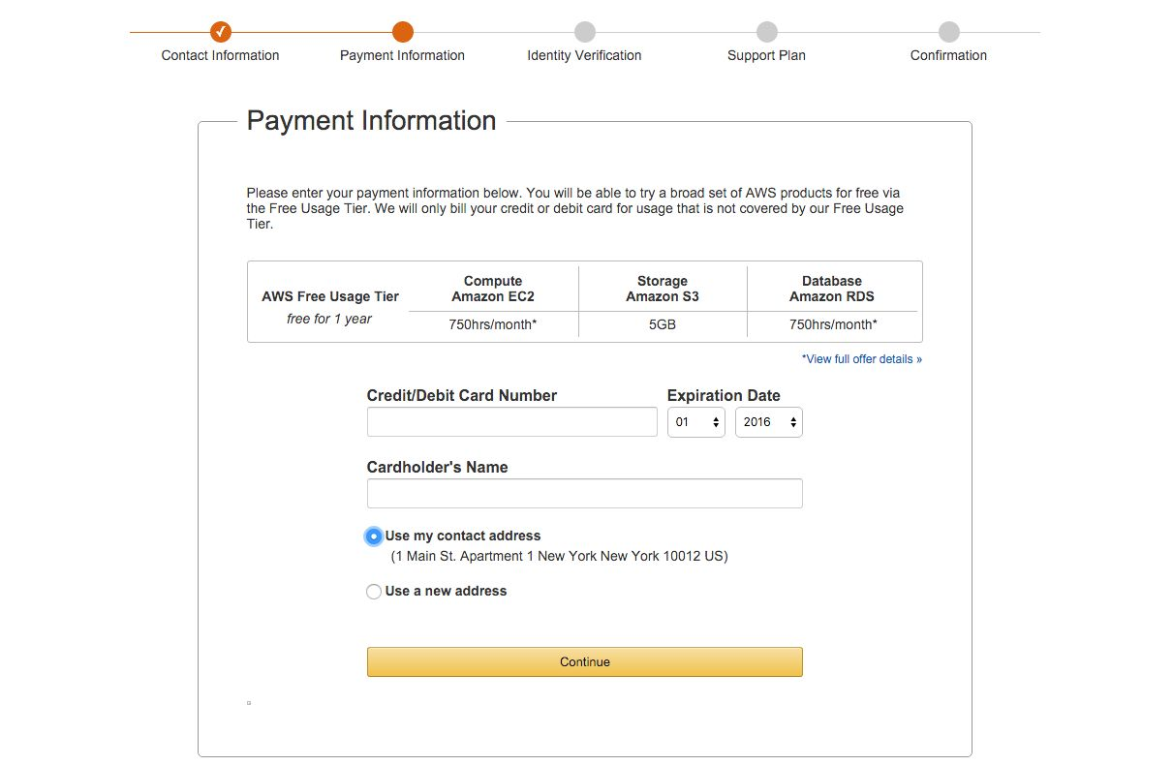Click the 'Use a new address' label text

(x=446, y=591)
